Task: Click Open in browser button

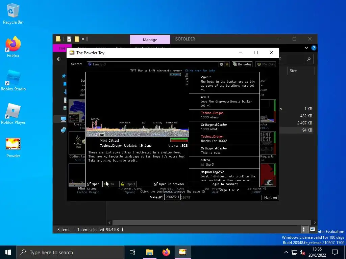Action: click(171, 184)
